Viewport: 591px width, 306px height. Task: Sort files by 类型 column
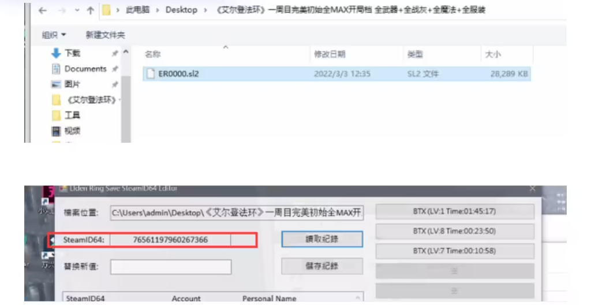pyautogui.click(x=415, y=54)
